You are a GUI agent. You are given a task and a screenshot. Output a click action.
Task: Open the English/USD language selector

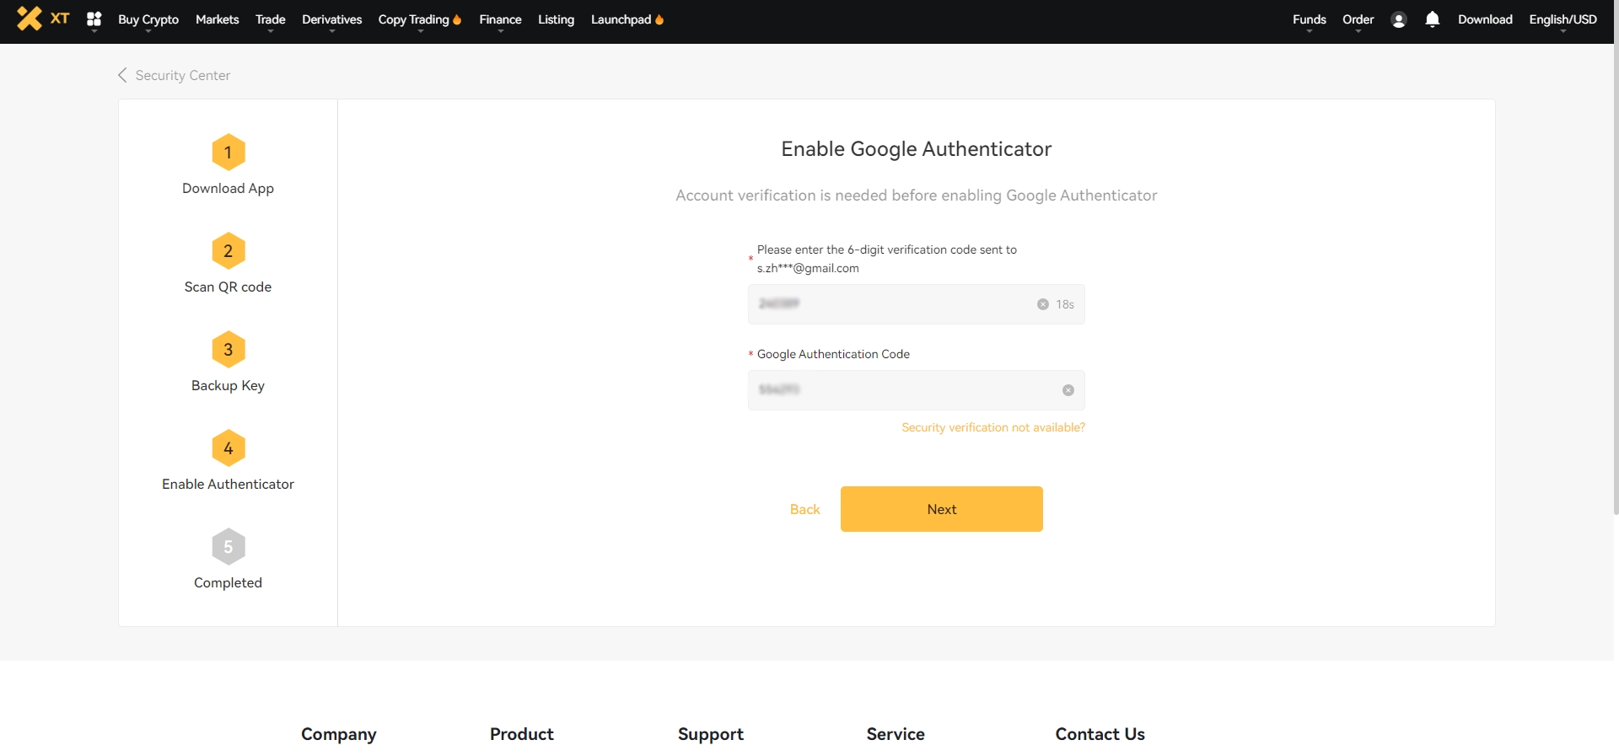1563,19
